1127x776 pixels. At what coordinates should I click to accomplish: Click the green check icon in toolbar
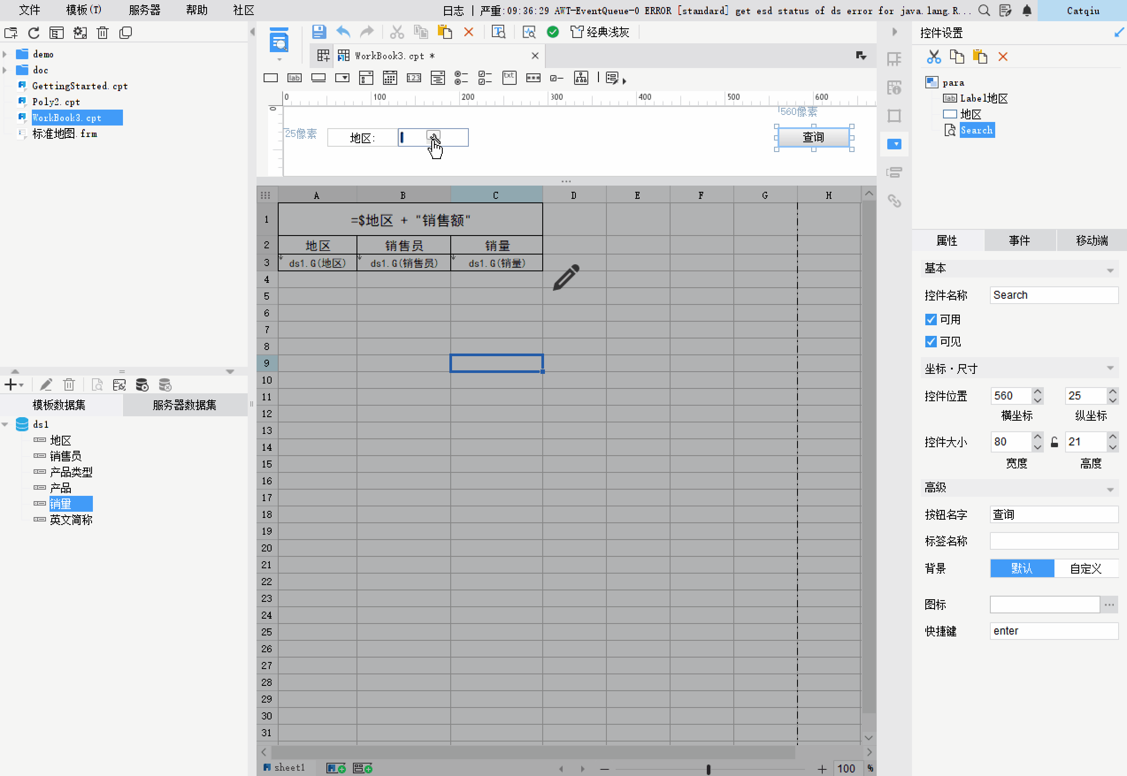pos(552,32)
